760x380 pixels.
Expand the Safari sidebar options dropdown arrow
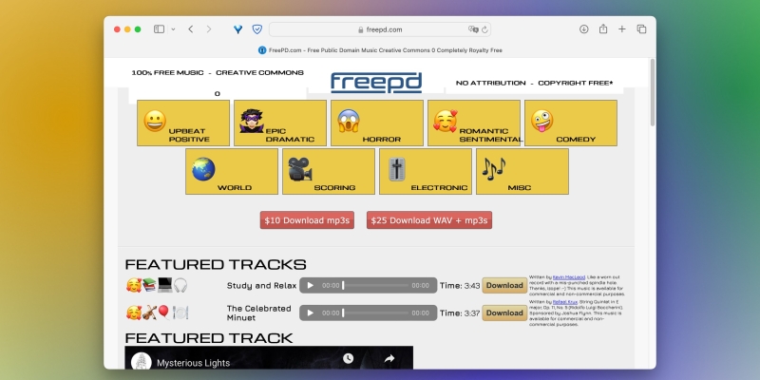click(173, 29)
